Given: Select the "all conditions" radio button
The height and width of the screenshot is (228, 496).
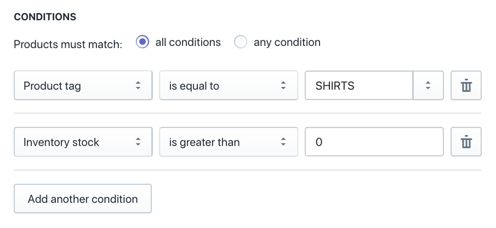Looking at the screenshot, I should (142, 42).
